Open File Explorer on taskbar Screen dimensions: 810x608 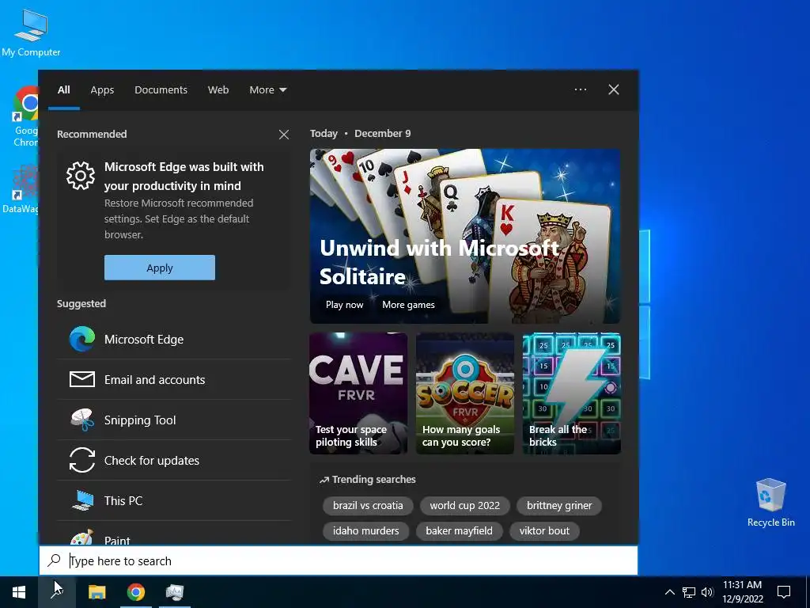[97, 592]
